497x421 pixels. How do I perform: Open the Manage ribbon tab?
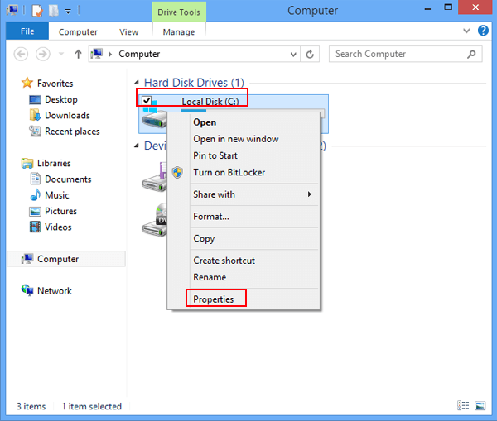click(179, 32)
